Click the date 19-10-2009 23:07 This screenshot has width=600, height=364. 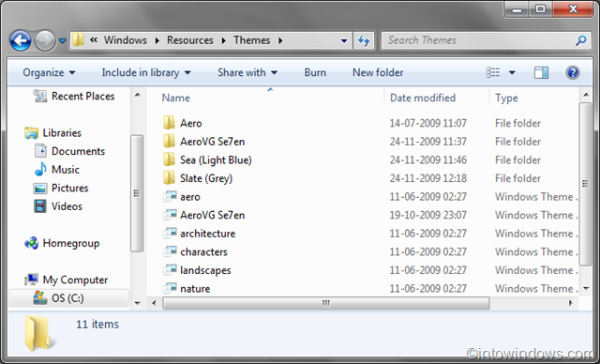427,215
